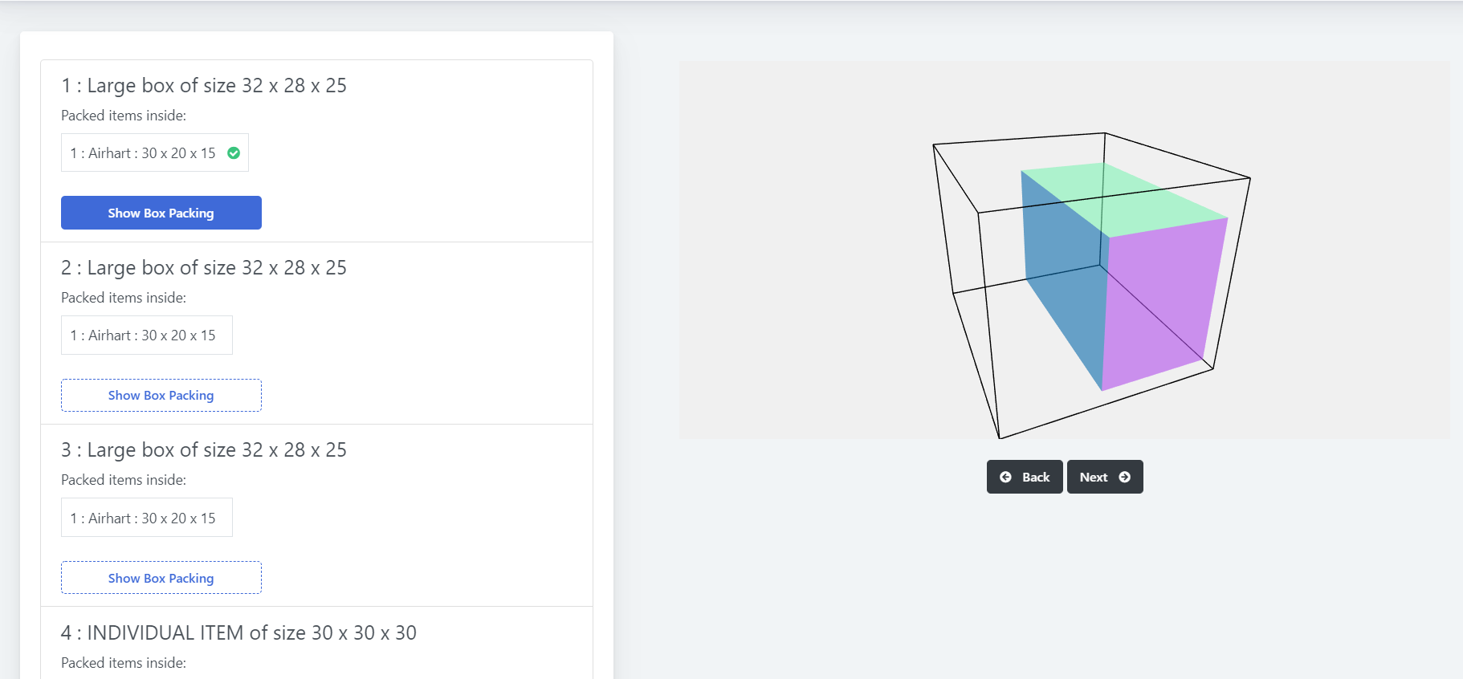Click the green checkmark beside the first Airhart item
The width and height of the screenshot is (1463, 679).
(234, 153)
